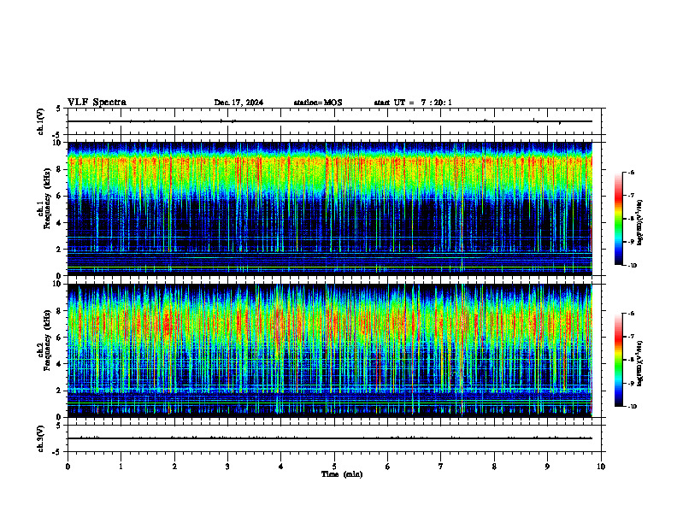Click time axis tick label "8"

coord(494,467)
